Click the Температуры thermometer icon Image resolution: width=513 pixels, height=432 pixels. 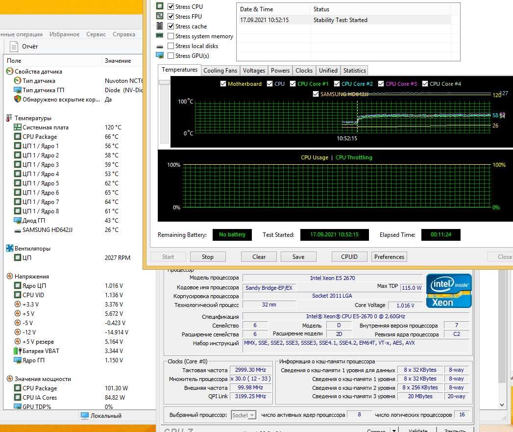tap(9, 118)
